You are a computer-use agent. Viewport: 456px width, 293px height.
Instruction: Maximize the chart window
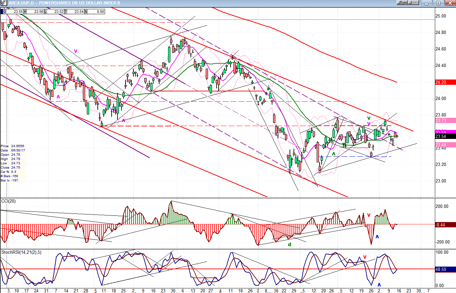438,3
